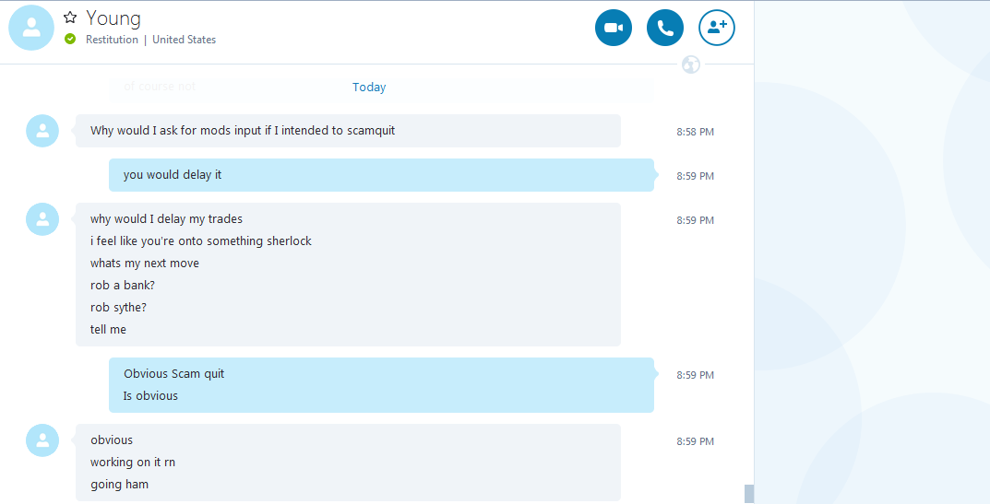
Task: Click the green online status icon
Action: coord(70,39)
